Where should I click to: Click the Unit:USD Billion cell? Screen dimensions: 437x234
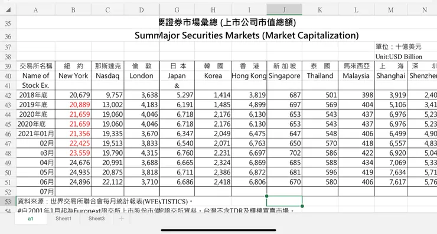pyautogui.click(x=399, y=57)
